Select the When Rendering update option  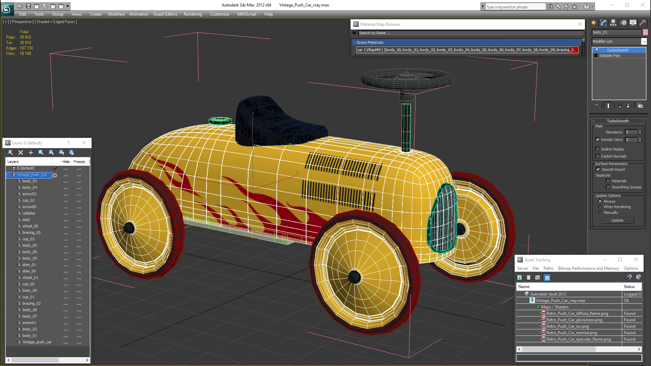(600, 207)
